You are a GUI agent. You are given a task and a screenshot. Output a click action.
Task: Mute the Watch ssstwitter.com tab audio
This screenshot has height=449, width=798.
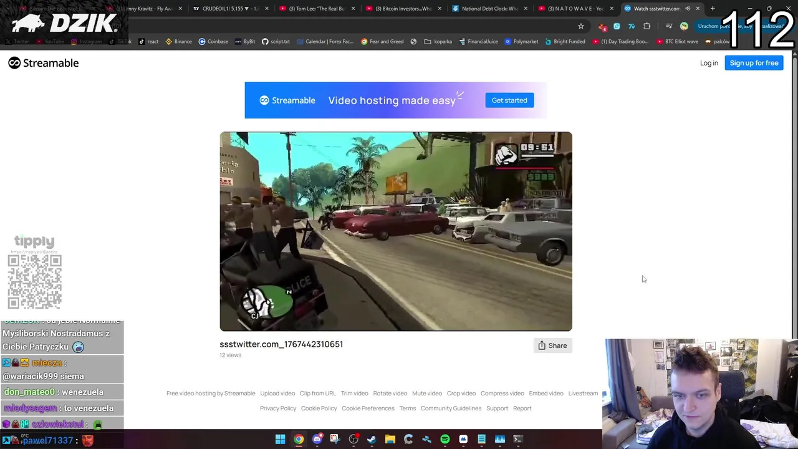pyautogui.click(x=688, y=9)
